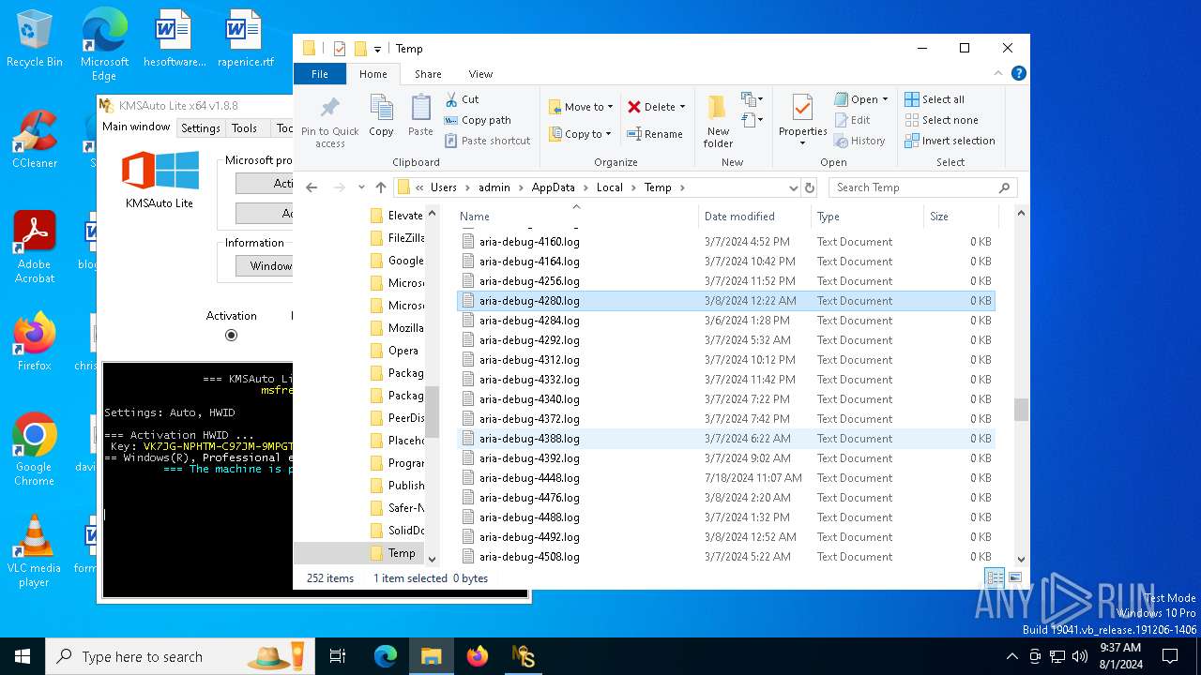1201x675 pixels.
Task: Sort by the Name column header
Action: pos(576,216)
